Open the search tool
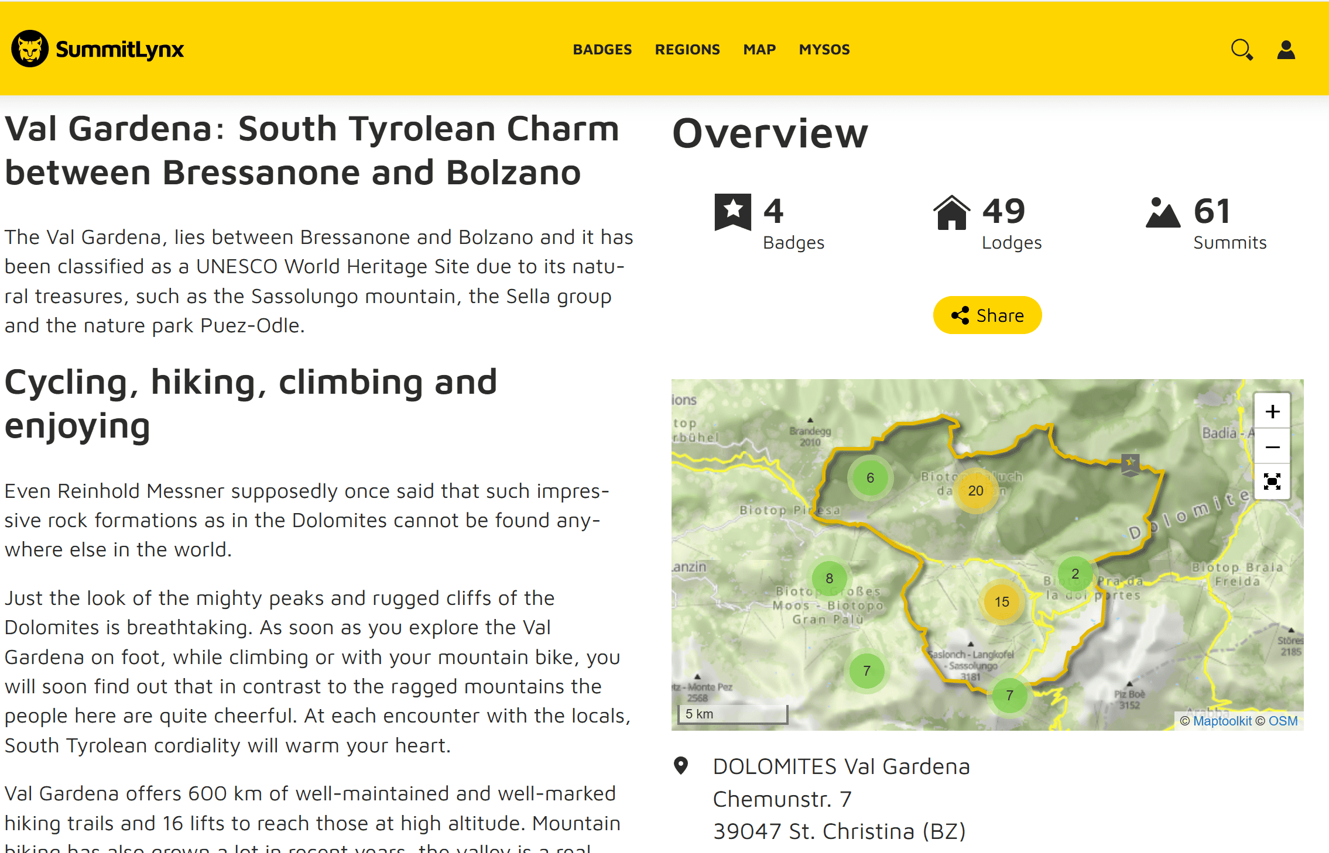This screenshot has width=1329, height=853. [1242, 50]
